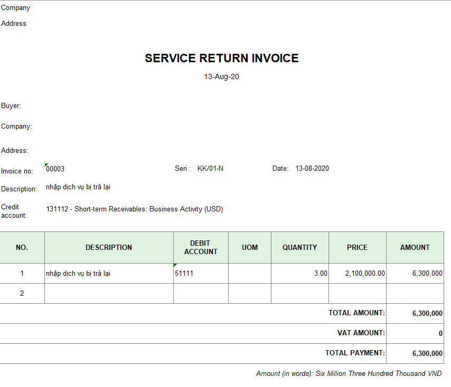The width and height of the screenshot is (451, 387).
Task: Click the invoice number 00003 cell
Action: pyautogui.click(x=55, y=169)
